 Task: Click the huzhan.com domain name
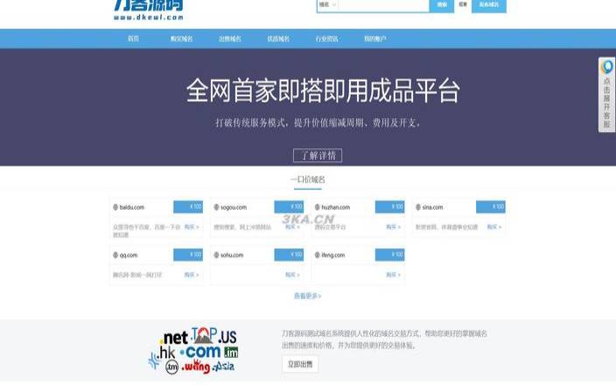tap(335, 207)
